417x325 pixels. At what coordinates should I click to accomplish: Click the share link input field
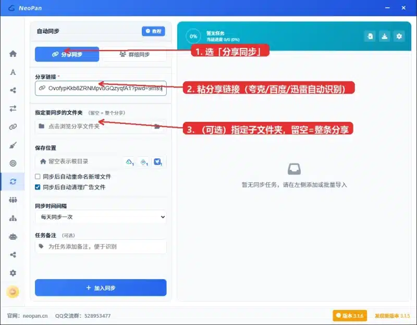click(x=101, y=88)
